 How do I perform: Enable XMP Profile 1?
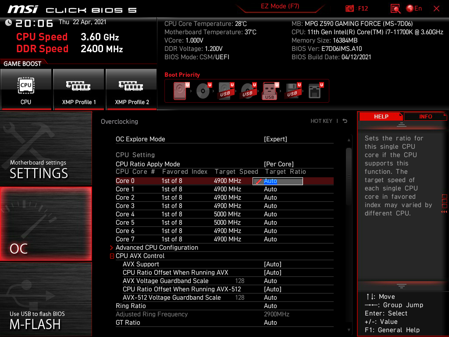coord(79,89)
